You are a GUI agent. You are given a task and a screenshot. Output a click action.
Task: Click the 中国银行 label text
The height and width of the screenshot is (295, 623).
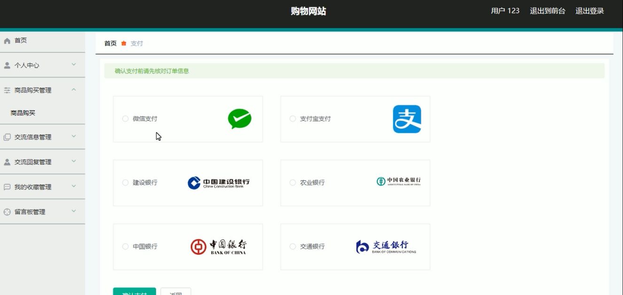(145, 246)
